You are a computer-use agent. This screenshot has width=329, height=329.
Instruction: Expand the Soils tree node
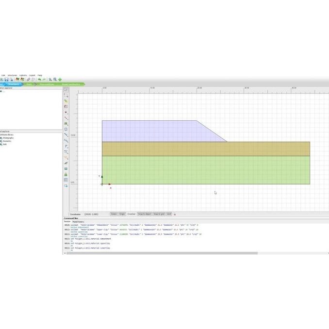(x=1, y=144)
